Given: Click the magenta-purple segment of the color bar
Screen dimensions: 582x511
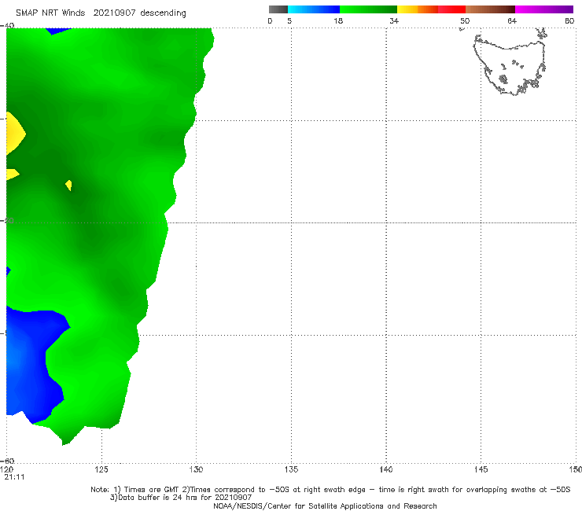Looking at the screenshot, I should pos(544,9).
